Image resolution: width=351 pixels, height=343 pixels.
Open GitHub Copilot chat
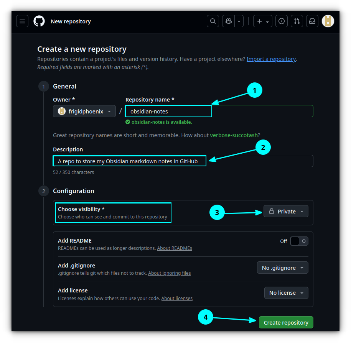229,21
